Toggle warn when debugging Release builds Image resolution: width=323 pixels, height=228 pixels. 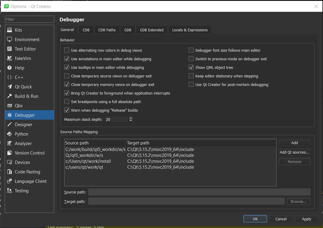pos(67,110)
